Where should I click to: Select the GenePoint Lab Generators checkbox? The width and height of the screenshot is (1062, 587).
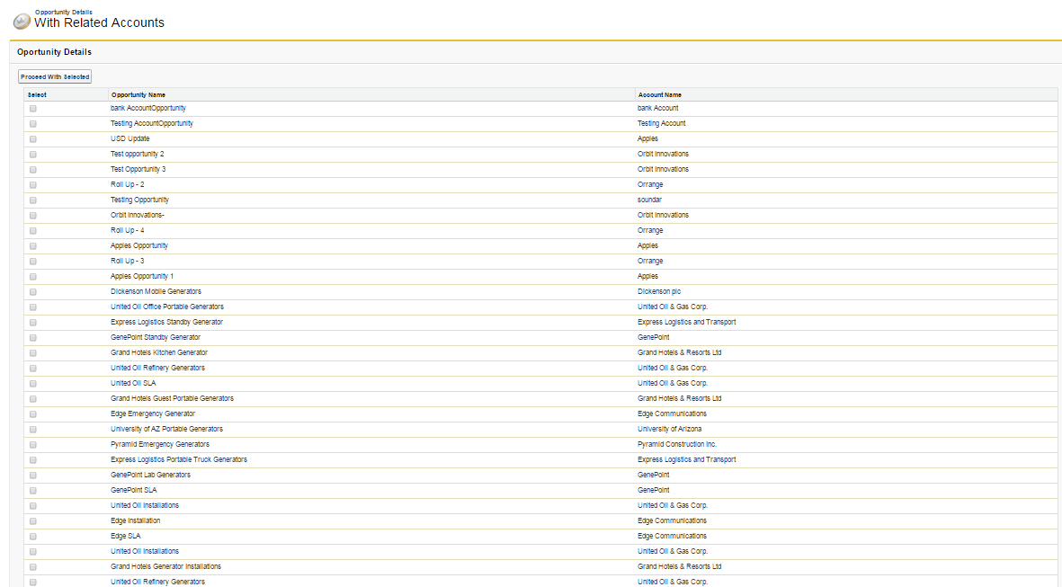[33, 476]
